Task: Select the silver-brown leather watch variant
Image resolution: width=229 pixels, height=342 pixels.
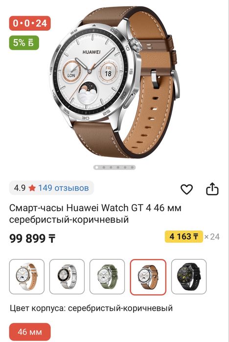Action: 148,277
